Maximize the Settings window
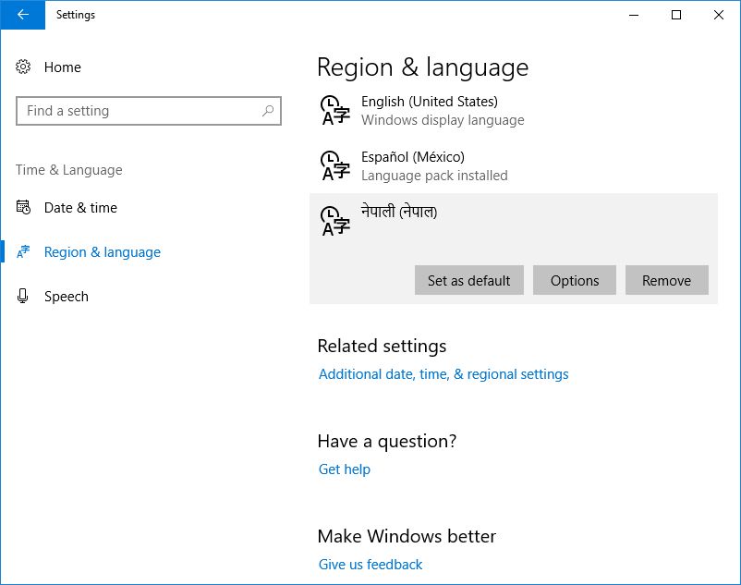The image size is (741, 585). tap(676, 15)
